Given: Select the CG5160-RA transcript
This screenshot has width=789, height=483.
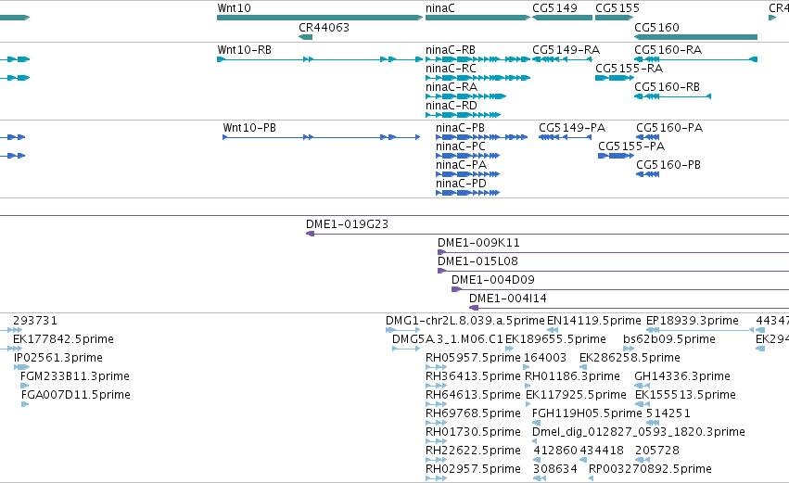Looking at the screenshot, I should (695, 59).
